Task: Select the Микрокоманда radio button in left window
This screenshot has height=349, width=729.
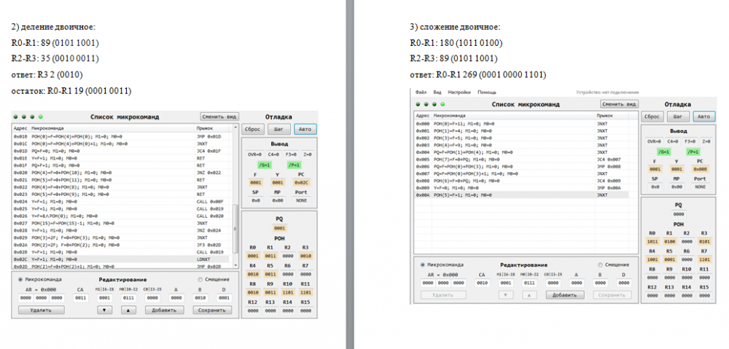Action: pos(20,279)
